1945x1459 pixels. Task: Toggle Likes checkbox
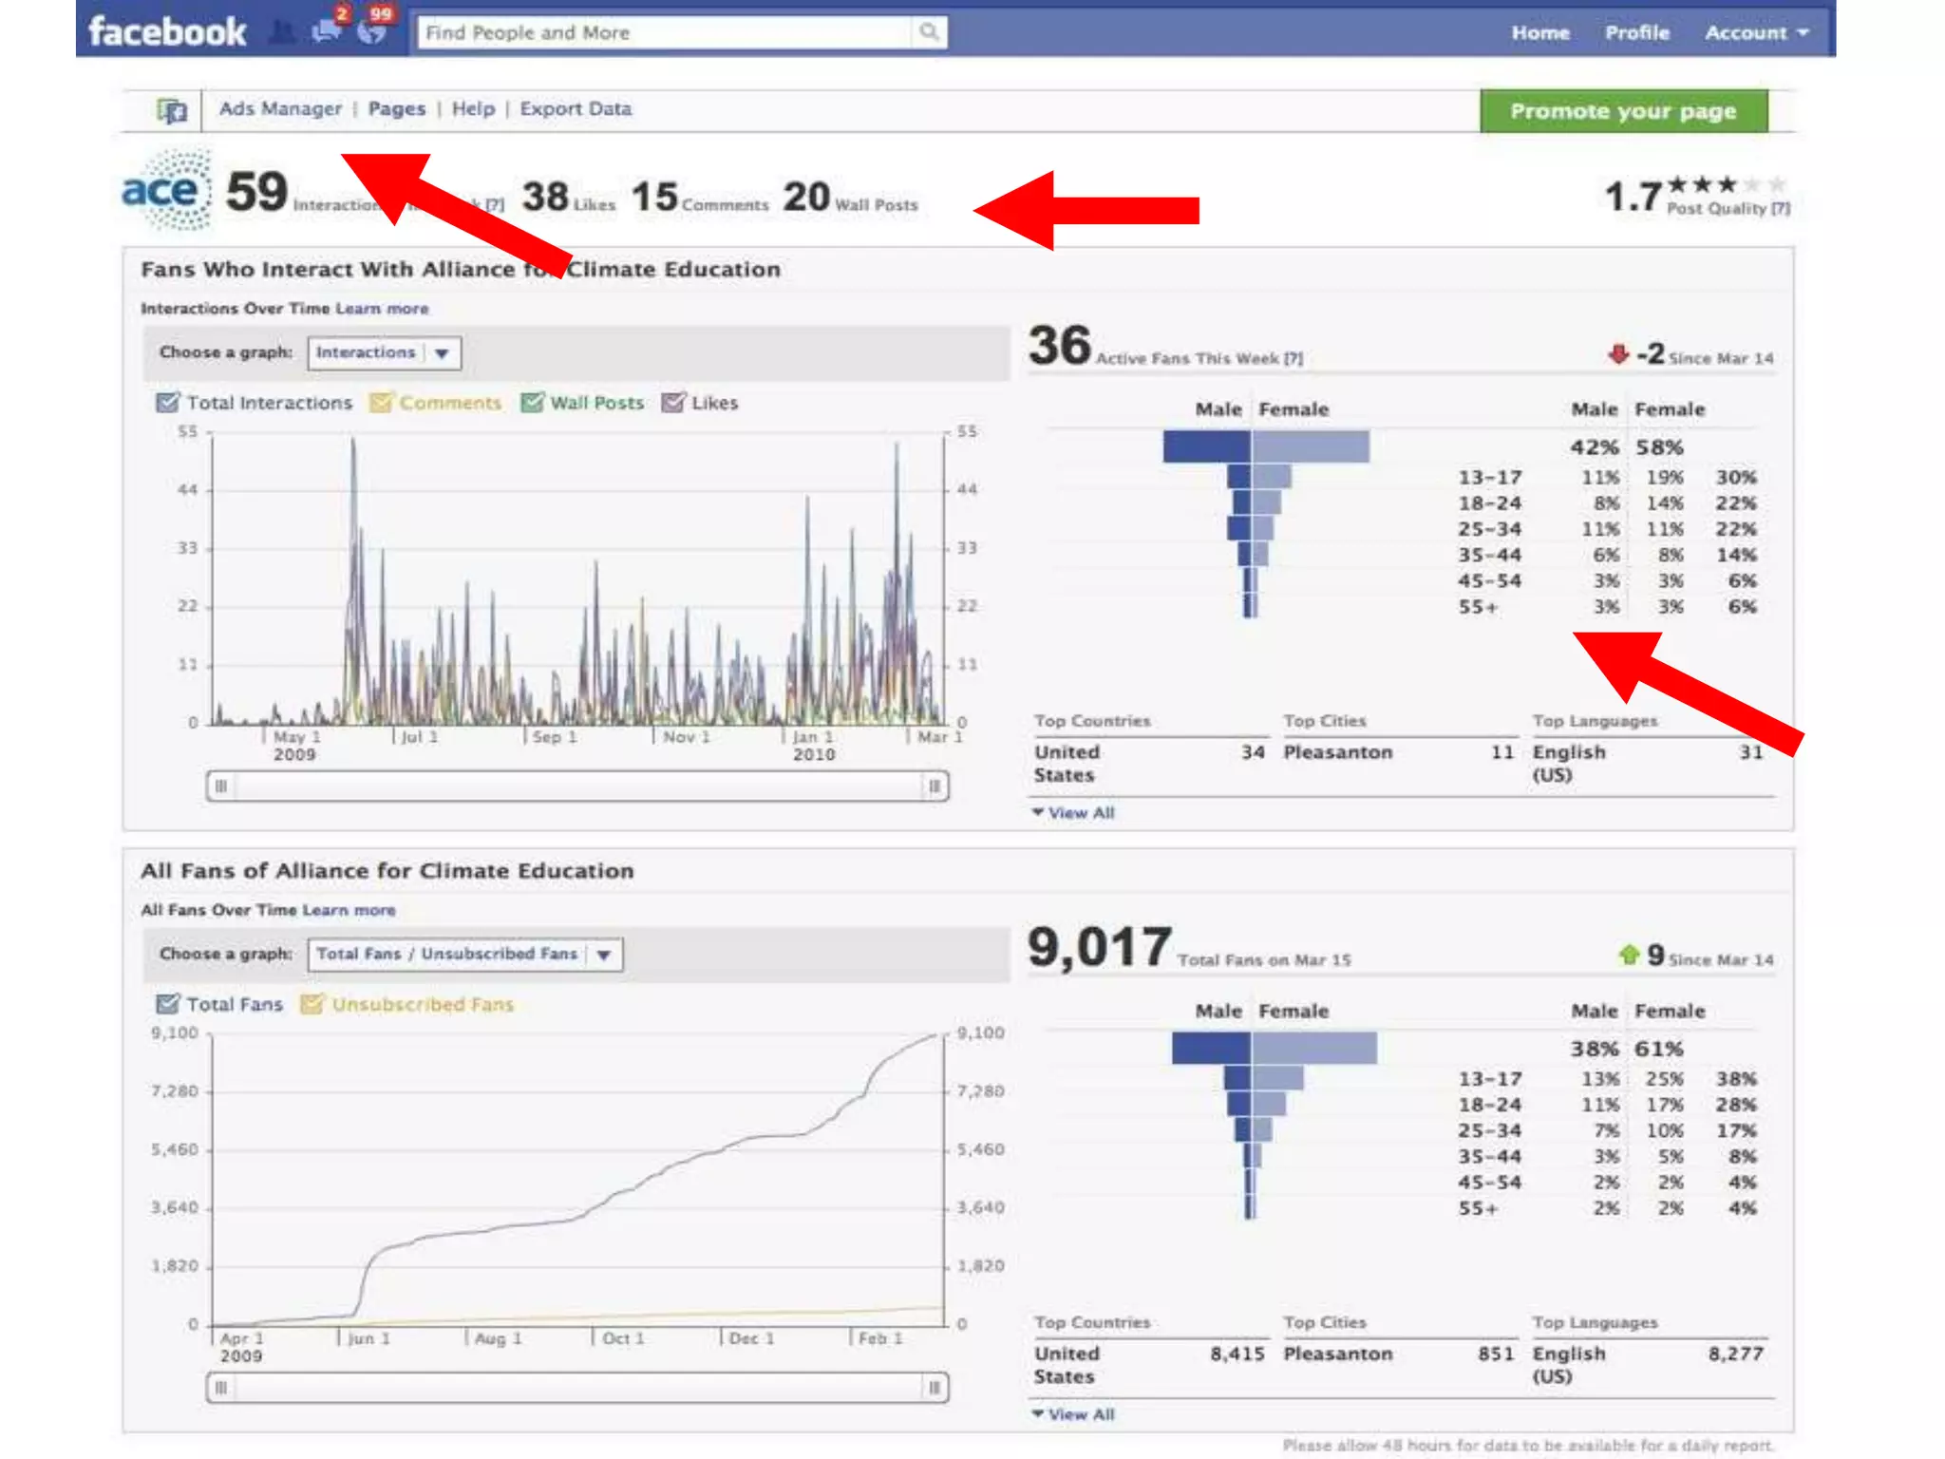coord(672,403)
